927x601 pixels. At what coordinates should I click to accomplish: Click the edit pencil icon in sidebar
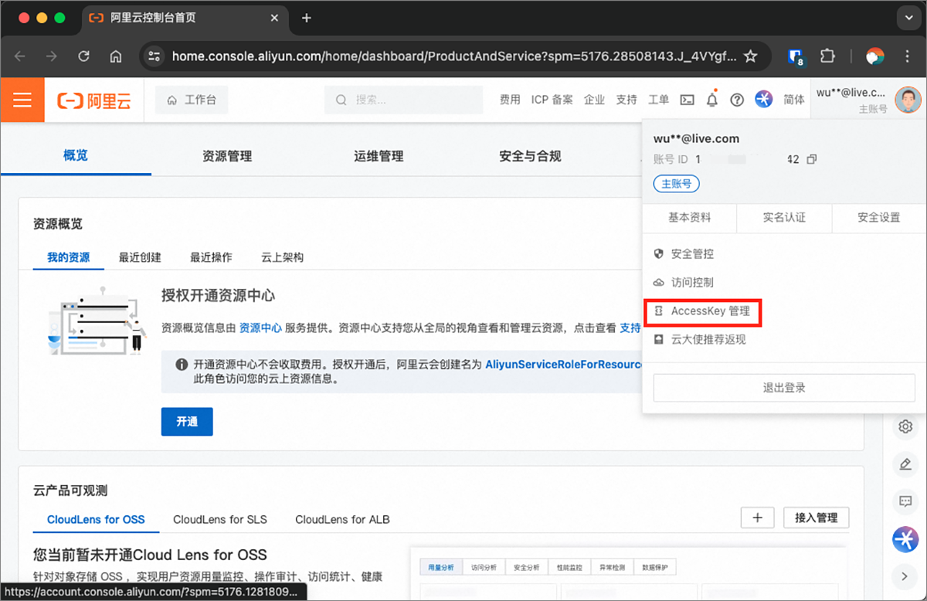click(905, 463)
